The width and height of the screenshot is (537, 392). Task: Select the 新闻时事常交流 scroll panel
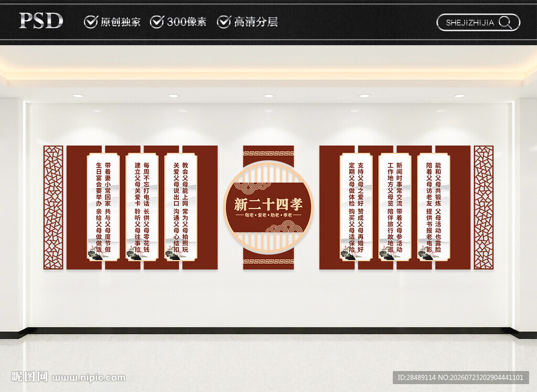395,207
